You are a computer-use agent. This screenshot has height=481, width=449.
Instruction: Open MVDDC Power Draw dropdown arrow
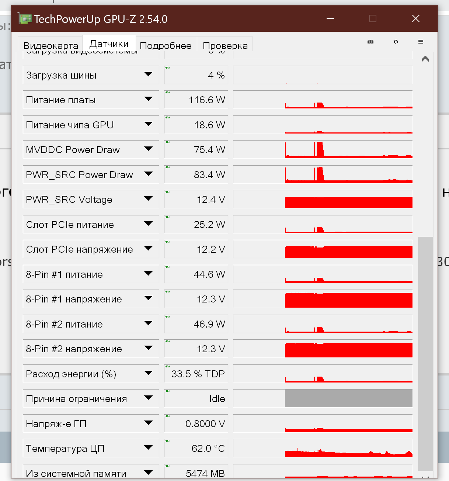point(149,149)
